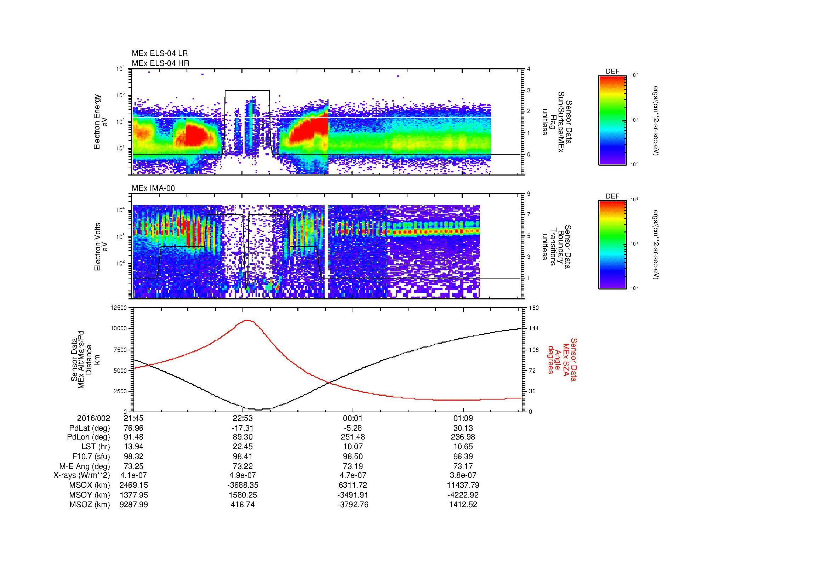Click the 180 SZA axis tick label
Viewport: 828px width, 585px height.
click(x=534, y=308)
